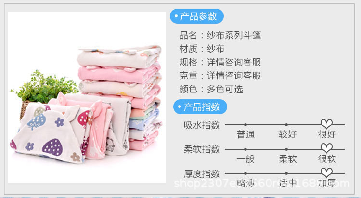Click the 产品指数 blue header badge
The width and height of the screenshot is (361, 198).
pyautogui.click(x=200, y=107)
